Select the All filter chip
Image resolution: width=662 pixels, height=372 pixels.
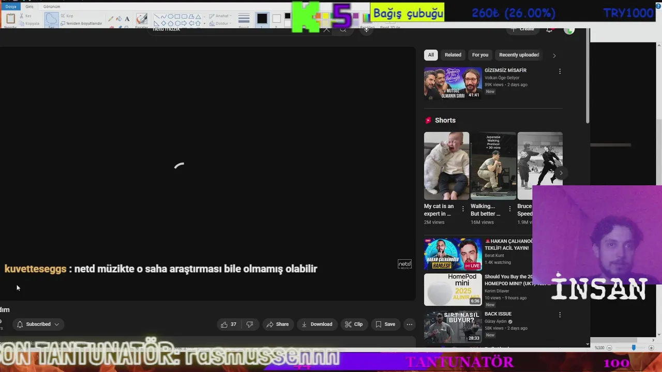(430, 55)
